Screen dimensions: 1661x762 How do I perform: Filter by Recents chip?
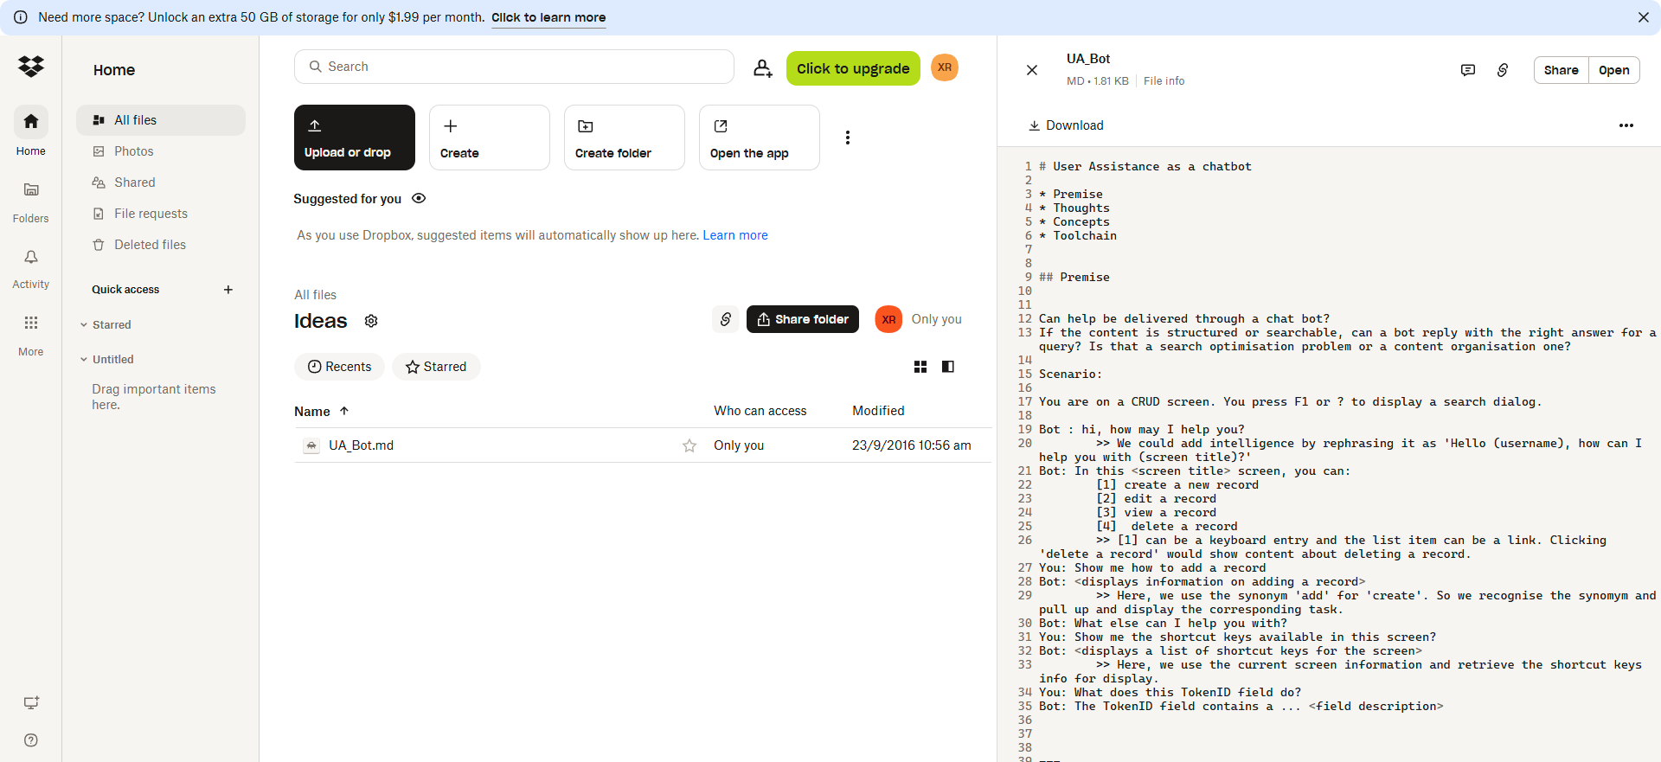coord(339,367)
